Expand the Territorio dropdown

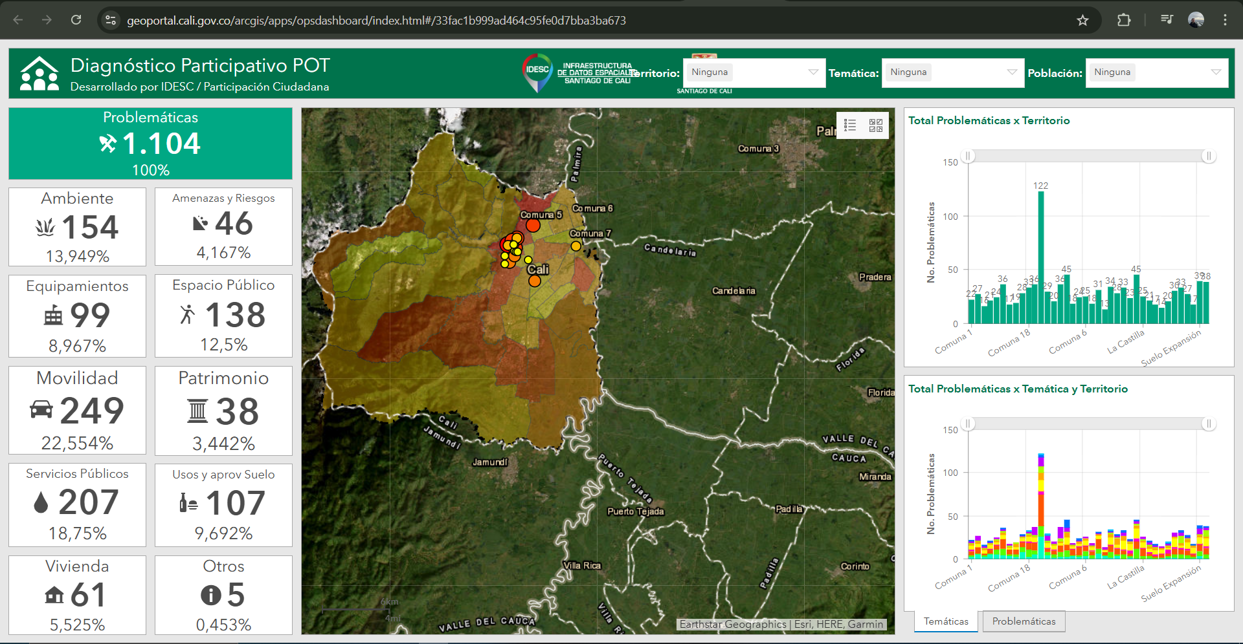tap(813, 72)
